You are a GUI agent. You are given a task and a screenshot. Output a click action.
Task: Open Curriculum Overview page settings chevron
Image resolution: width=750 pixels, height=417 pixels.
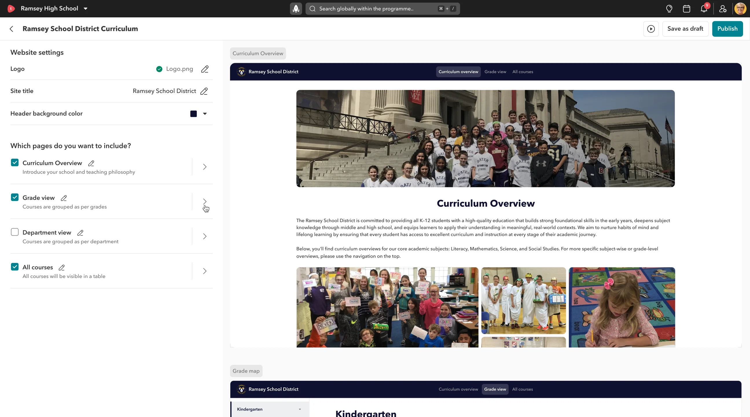(x=205, y=167)
